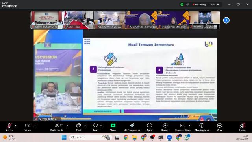Open the View layout menu
This screenshot has height=142, width=252.
(x=215, y=4)
